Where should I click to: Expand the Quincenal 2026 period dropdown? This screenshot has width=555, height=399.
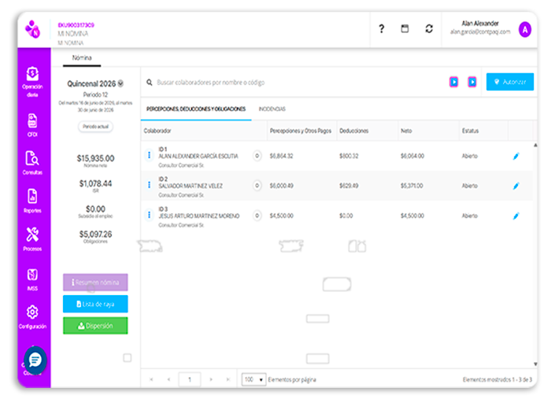point(120,83)
